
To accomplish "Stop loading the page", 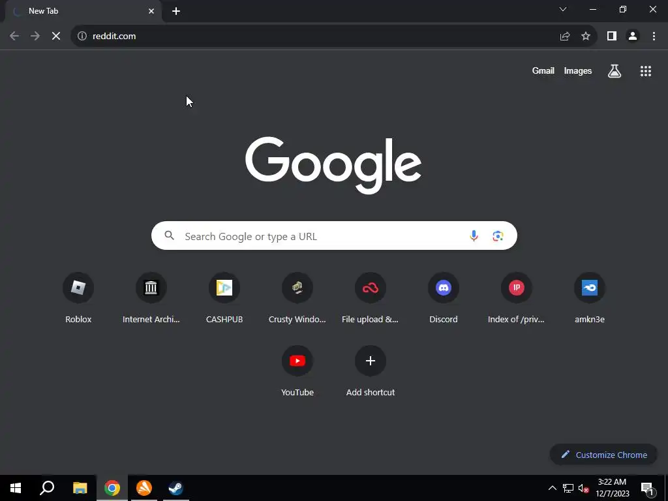I will pyautogui.click(x=56, y=37).
